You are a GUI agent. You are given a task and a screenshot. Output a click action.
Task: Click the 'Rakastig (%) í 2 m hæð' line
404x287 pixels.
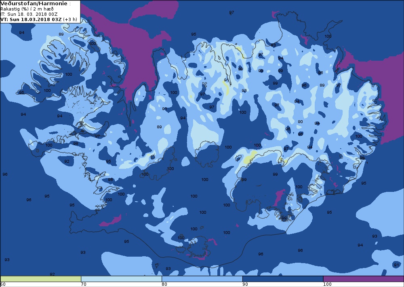pyautogui.click(x=27, y=9)
